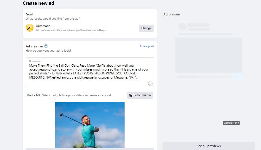Image resolution: width=261 pixels, height=150 pixels.
Task: Open 'See all previews' button
Action: [x=209, y=146]
